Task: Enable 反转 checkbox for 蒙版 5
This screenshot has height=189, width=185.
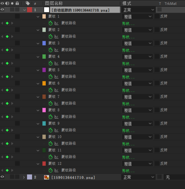Action: coord(157,70)
